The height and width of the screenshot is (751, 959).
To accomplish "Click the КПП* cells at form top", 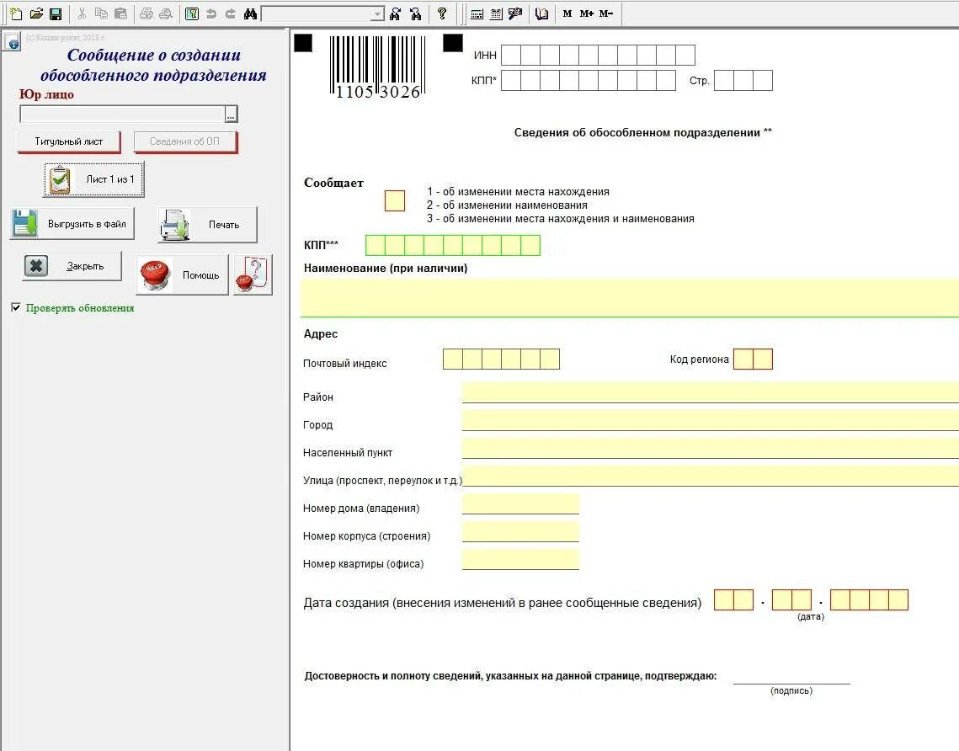I will 589,80.
